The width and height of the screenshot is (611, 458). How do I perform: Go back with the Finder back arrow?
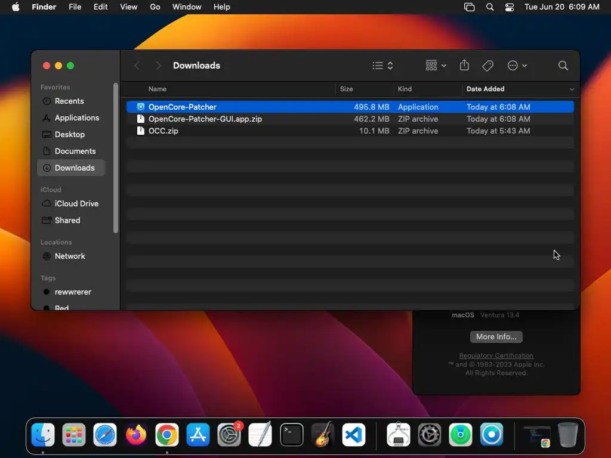tap(137, 66)
